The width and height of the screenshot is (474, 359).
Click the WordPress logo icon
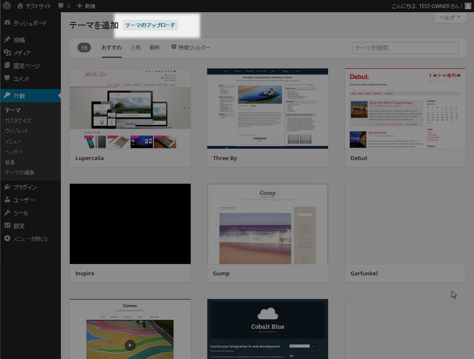(x=7, y=6)
